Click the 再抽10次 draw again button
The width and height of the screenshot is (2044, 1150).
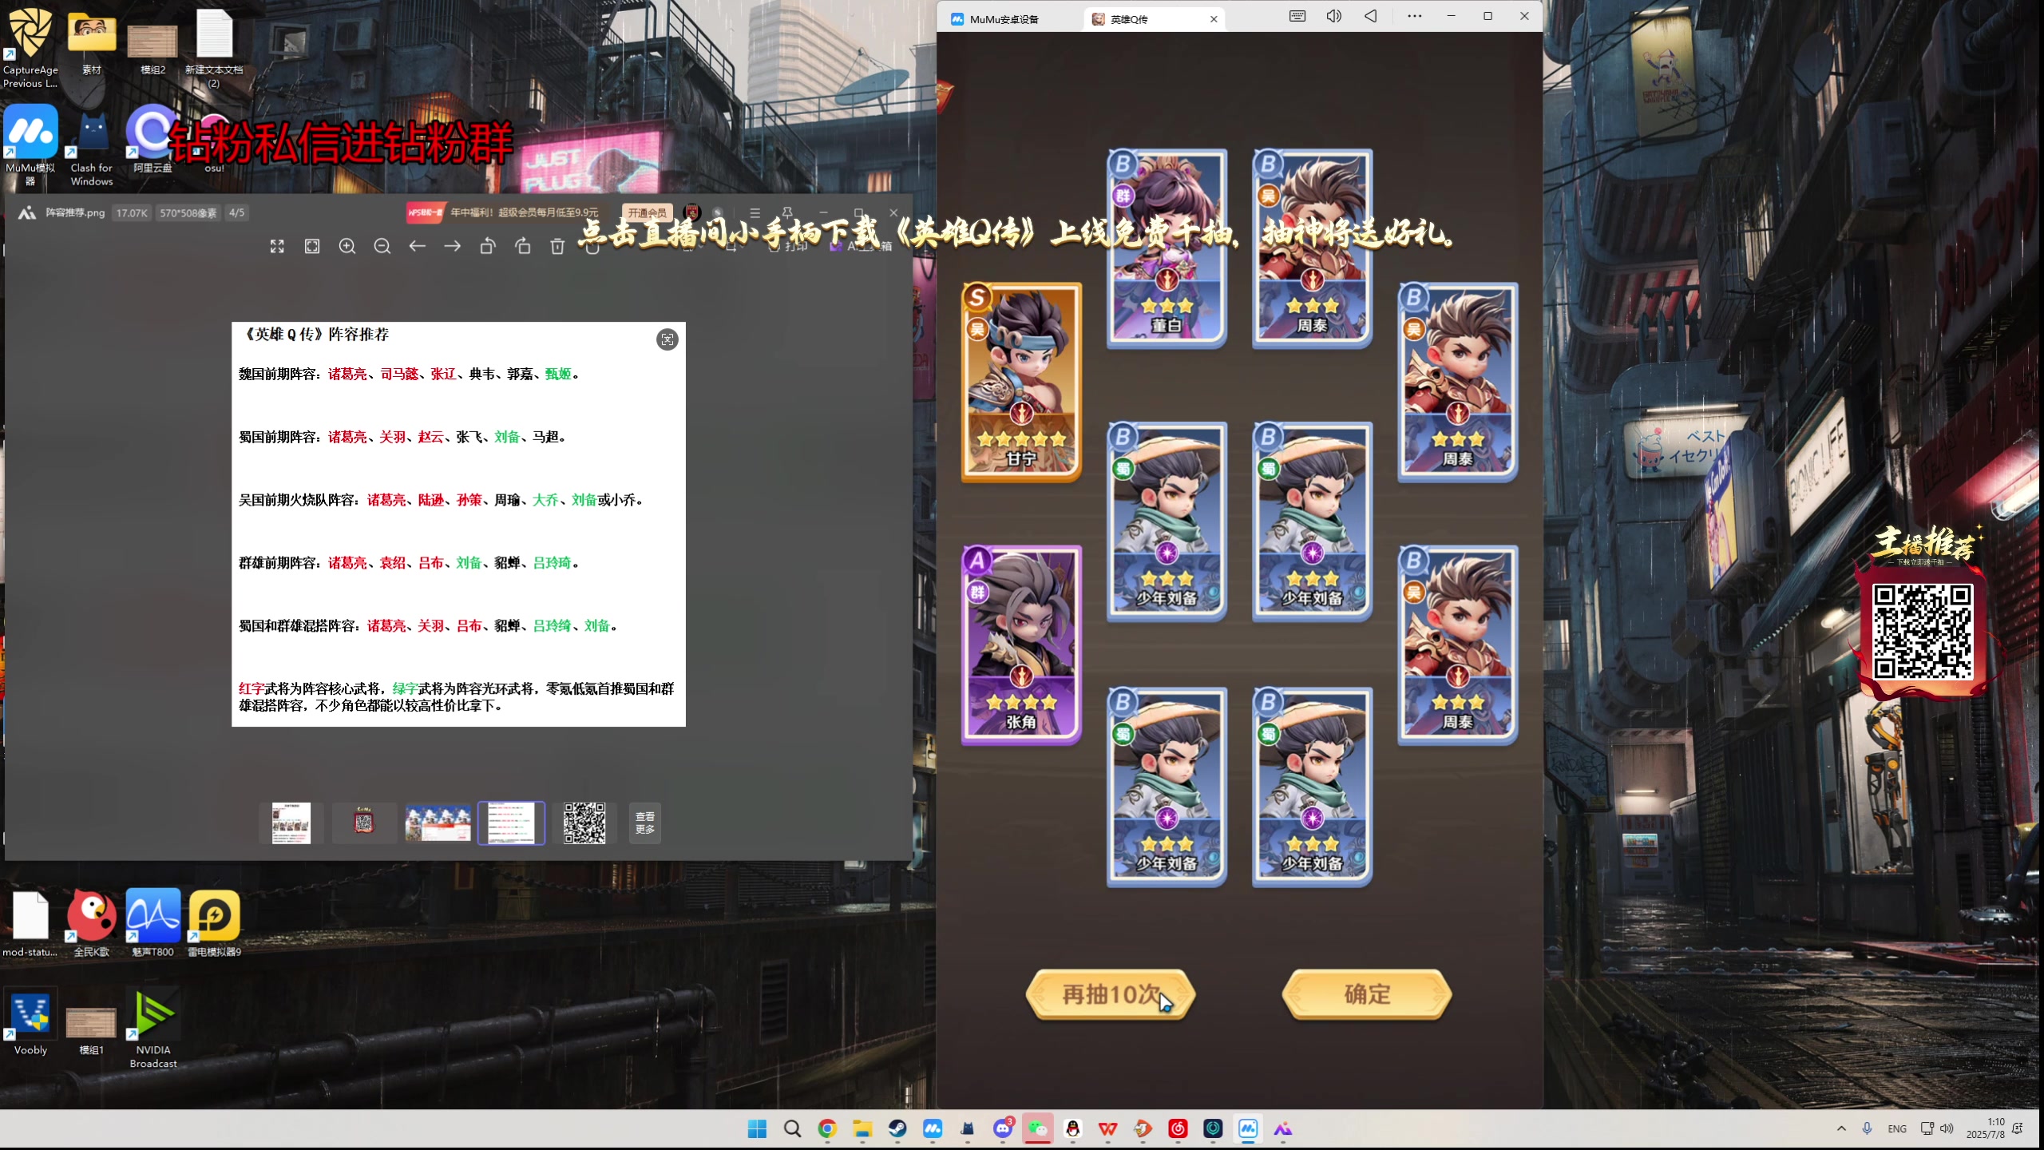click(1111, 994)
